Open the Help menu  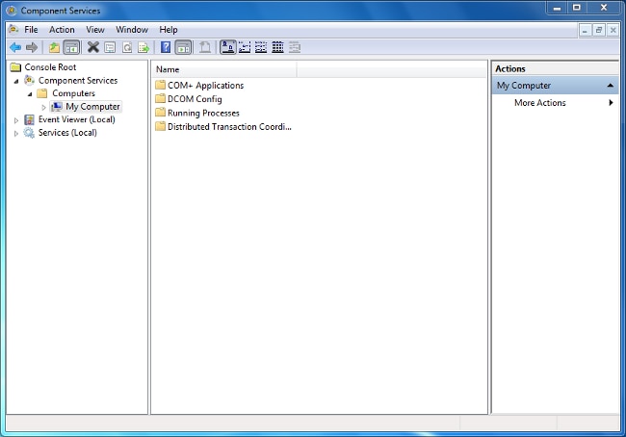pos(169,30)
